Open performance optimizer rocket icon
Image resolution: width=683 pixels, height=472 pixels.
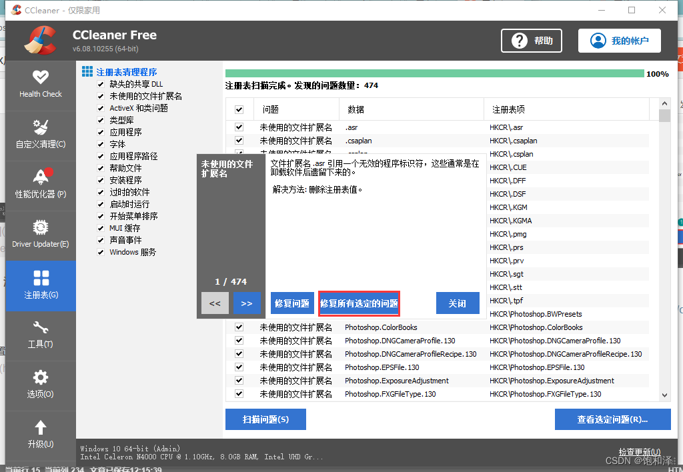pyautogui.click(x=42, y=176)
